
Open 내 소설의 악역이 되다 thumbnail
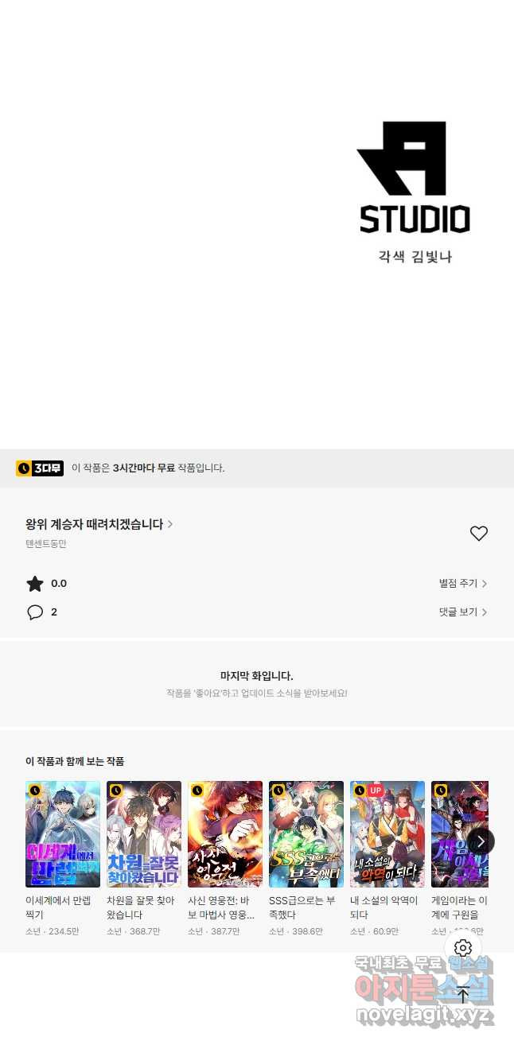click(x=387, y=834)
